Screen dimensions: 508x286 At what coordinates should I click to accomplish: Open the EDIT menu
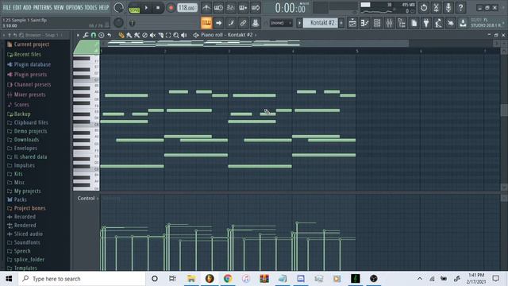tap(17, 7)
